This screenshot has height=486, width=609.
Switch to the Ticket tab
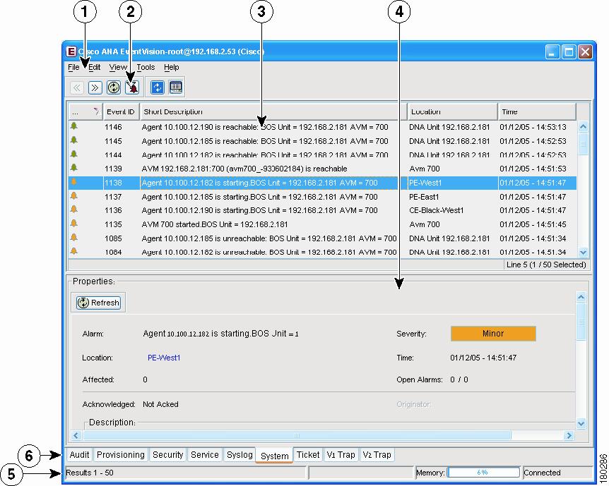coord(307,454)
